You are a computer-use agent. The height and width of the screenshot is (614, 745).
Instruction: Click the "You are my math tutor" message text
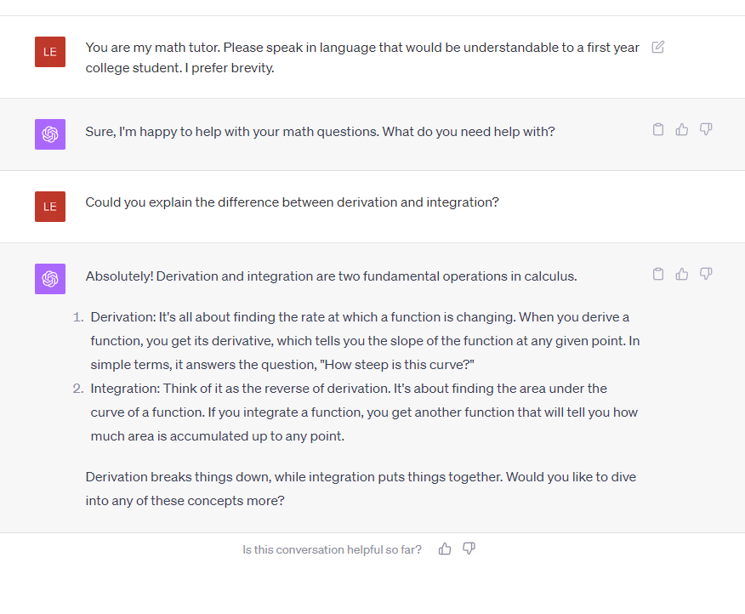pos(362,58)
